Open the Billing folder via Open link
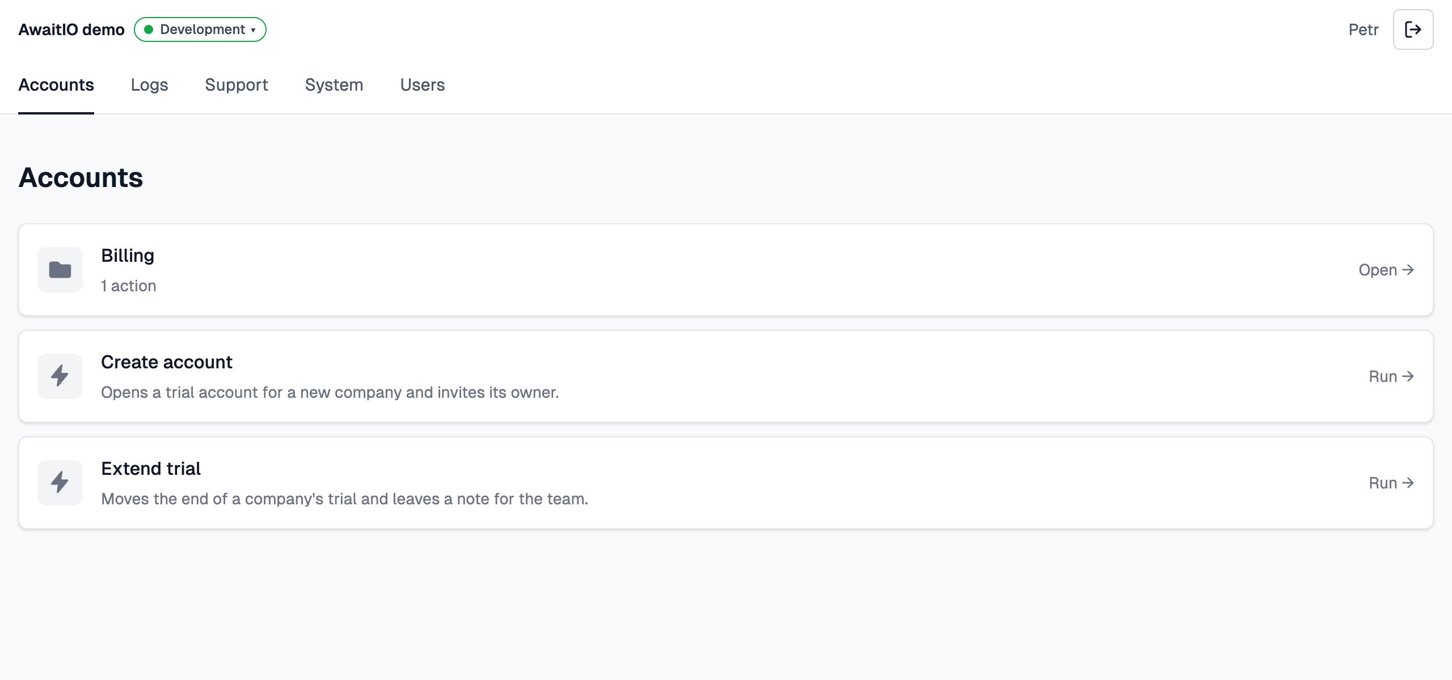The width and height of the screenshot is (1452, 680). (1386, 270)
